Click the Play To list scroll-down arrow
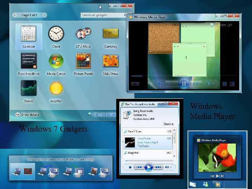Image resolution: width=252 pixels, height=189 pixels. 174,156
